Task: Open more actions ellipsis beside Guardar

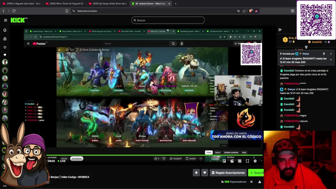Action: [201, 159]
